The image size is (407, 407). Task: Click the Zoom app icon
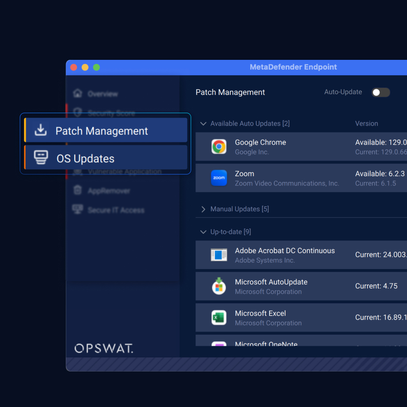pyautogui.click(x=219, y=178)
